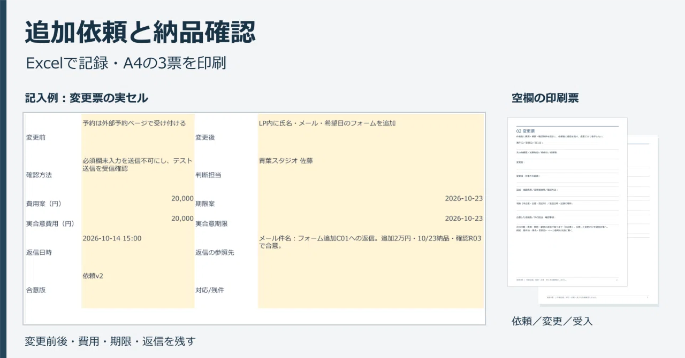Open the front 02 変更票 page thumbnail

pyautogui.click(x=567, y=202)
